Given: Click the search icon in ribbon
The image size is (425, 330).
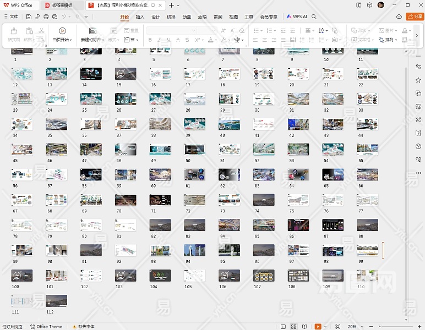Looking at the screenshot, I should coord(314,17).
